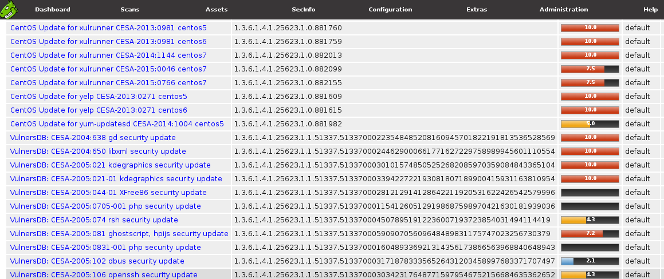Select OID ending 882099
664x279 pixels.
(288, 69)
